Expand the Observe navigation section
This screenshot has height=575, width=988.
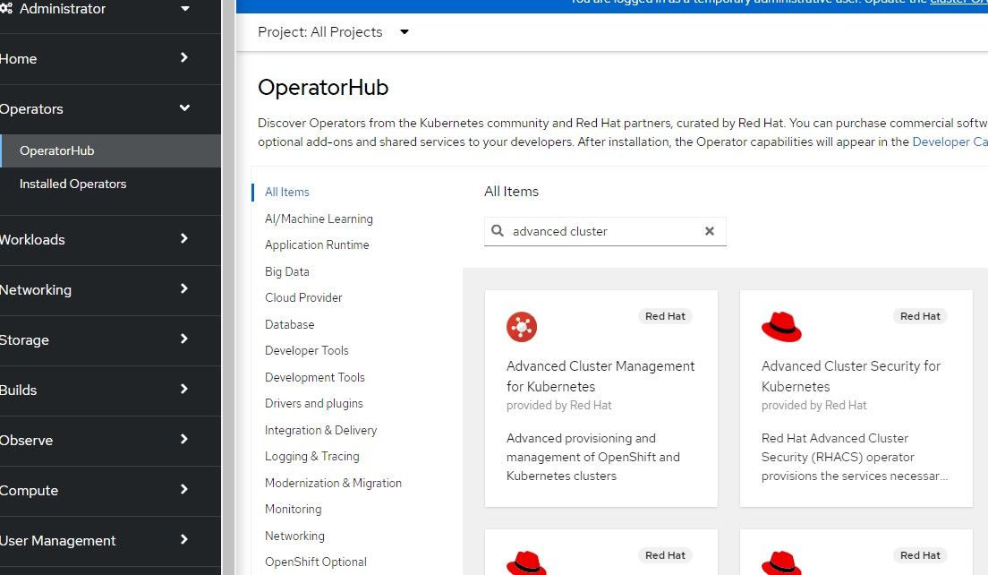(110, 440)
